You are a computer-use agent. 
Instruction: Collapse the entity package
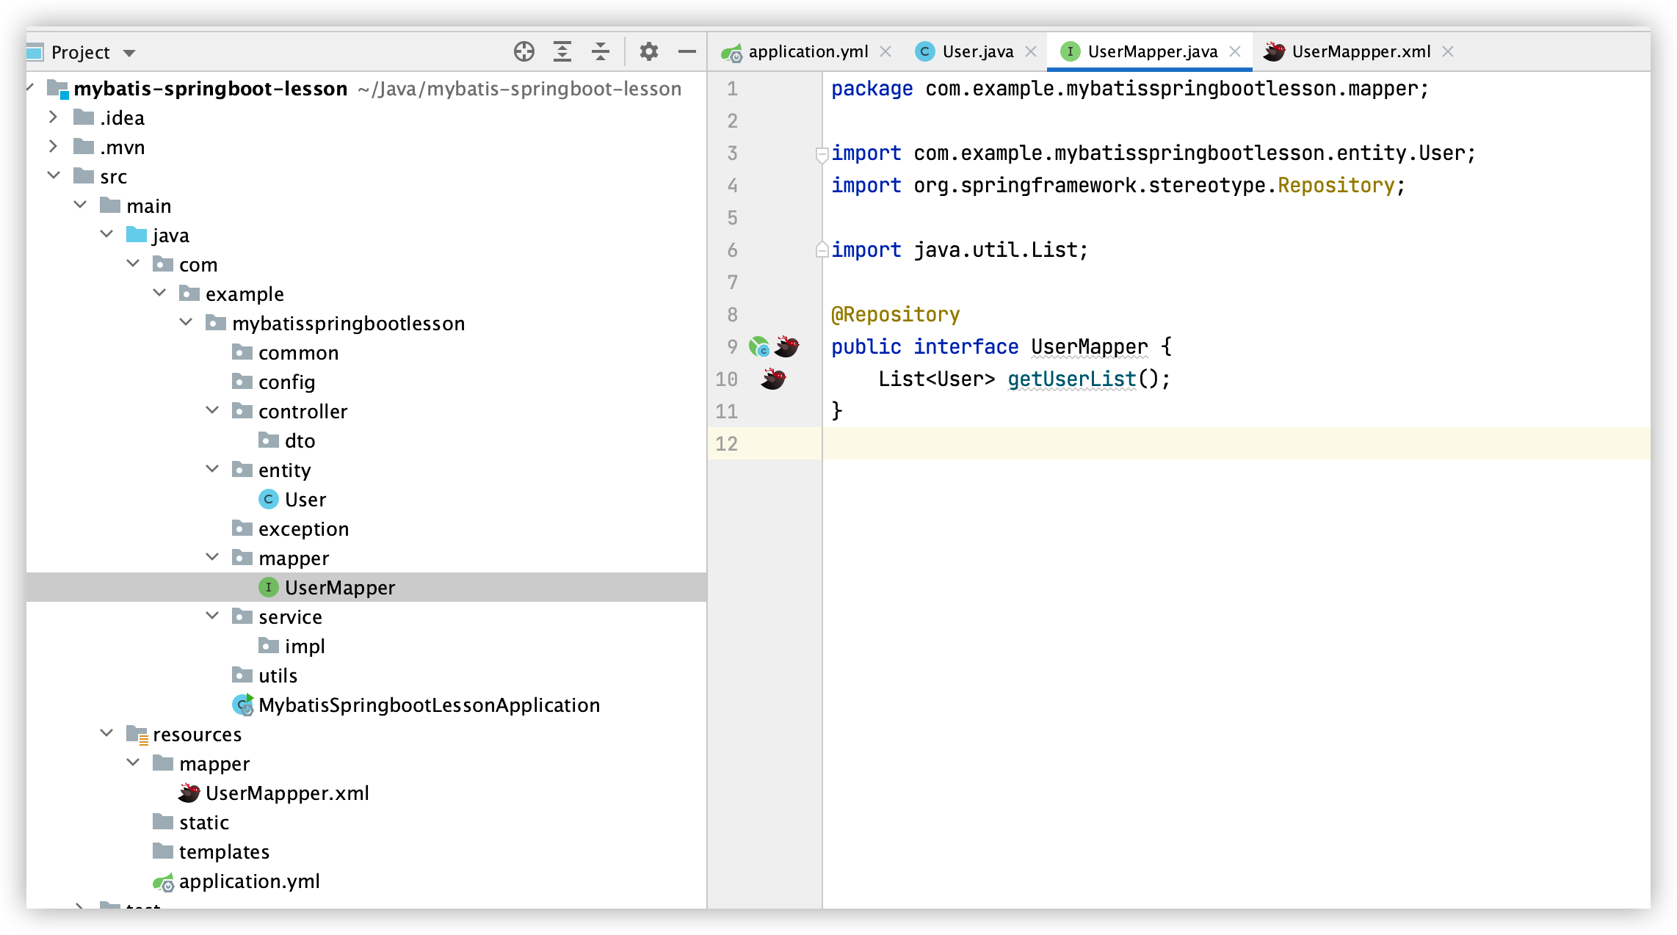pos(212,469)
